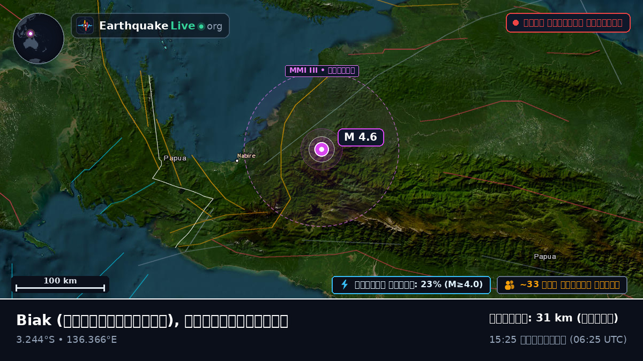
Task: Click the MMI III intensity label
Action: (322, 71)
